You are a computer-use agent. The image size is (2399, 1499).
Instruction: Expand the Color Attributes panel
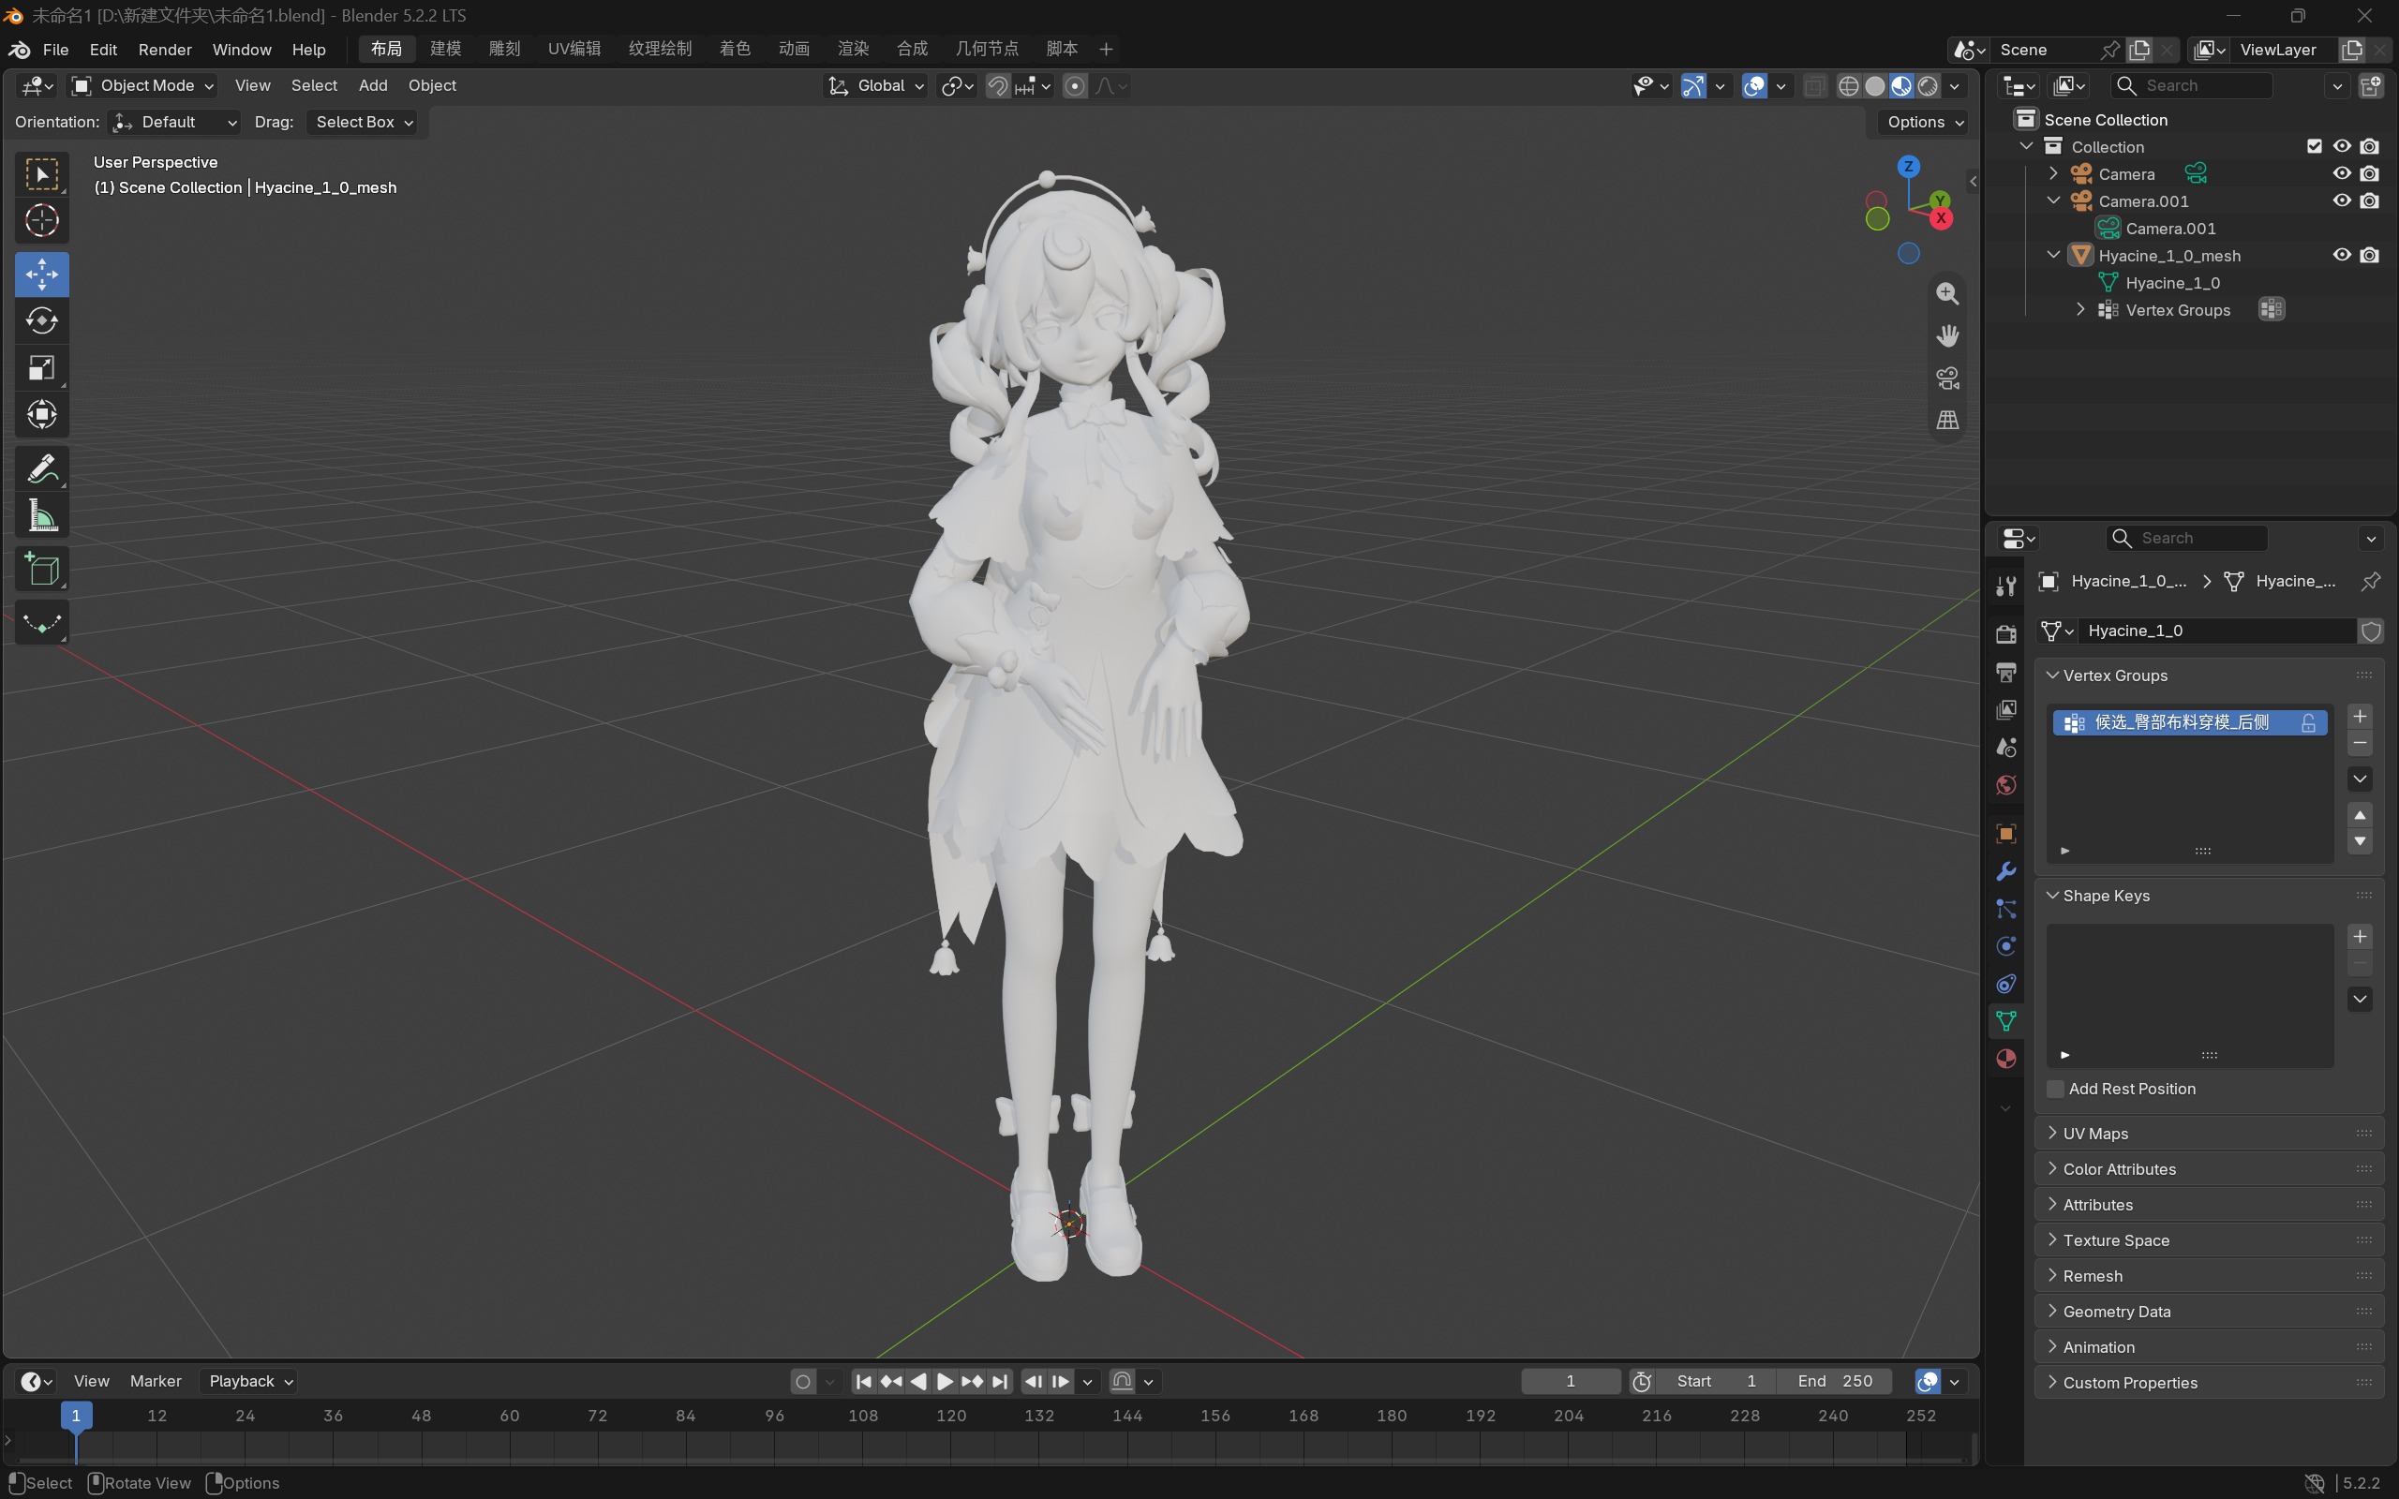coord(2209,1169)
